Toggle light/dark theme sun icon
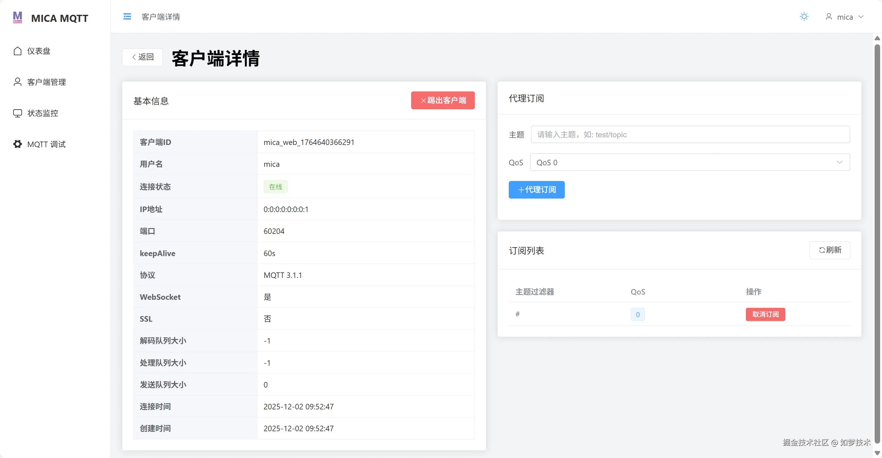The image size is (882, 458). (x=804, y=16)
